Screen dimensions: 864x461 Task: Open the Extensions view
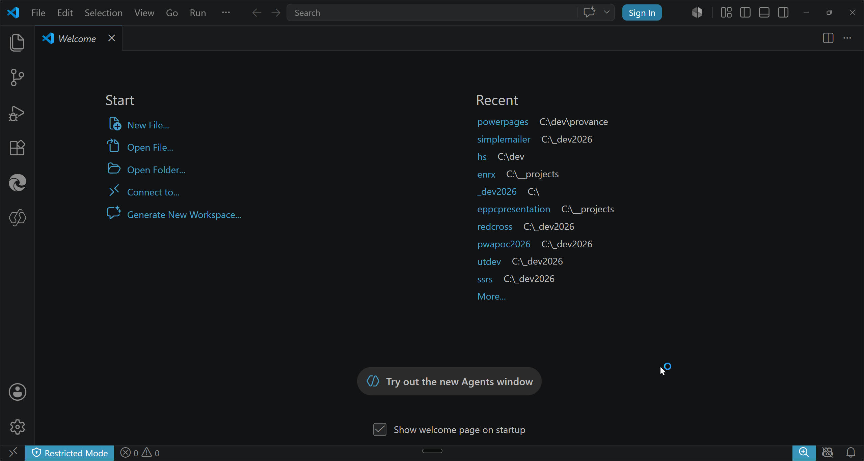[17, 148]
